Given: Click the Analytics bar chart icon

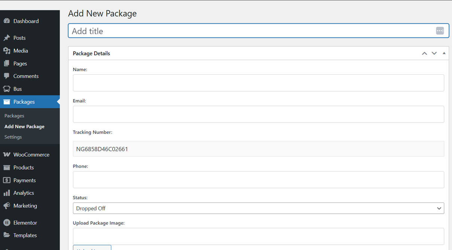Looking at the screenshot, I should pyautogui.click(x=7, y=193).
